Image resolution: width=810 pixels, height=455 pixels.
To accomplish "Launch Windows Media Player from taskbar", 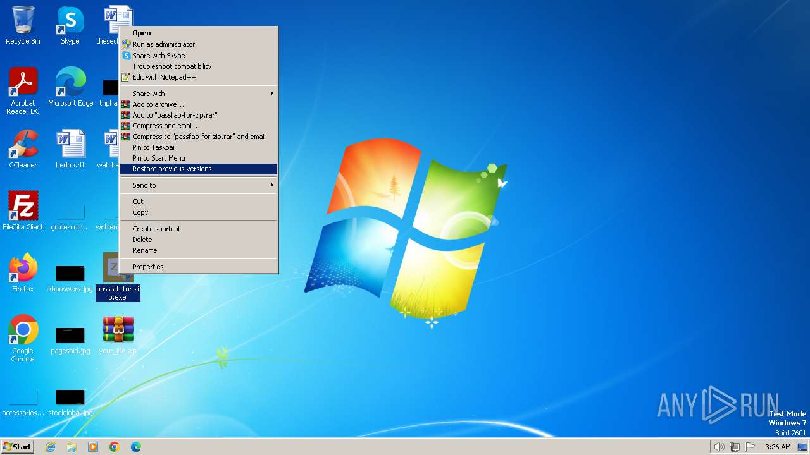I will coord(93,447).
